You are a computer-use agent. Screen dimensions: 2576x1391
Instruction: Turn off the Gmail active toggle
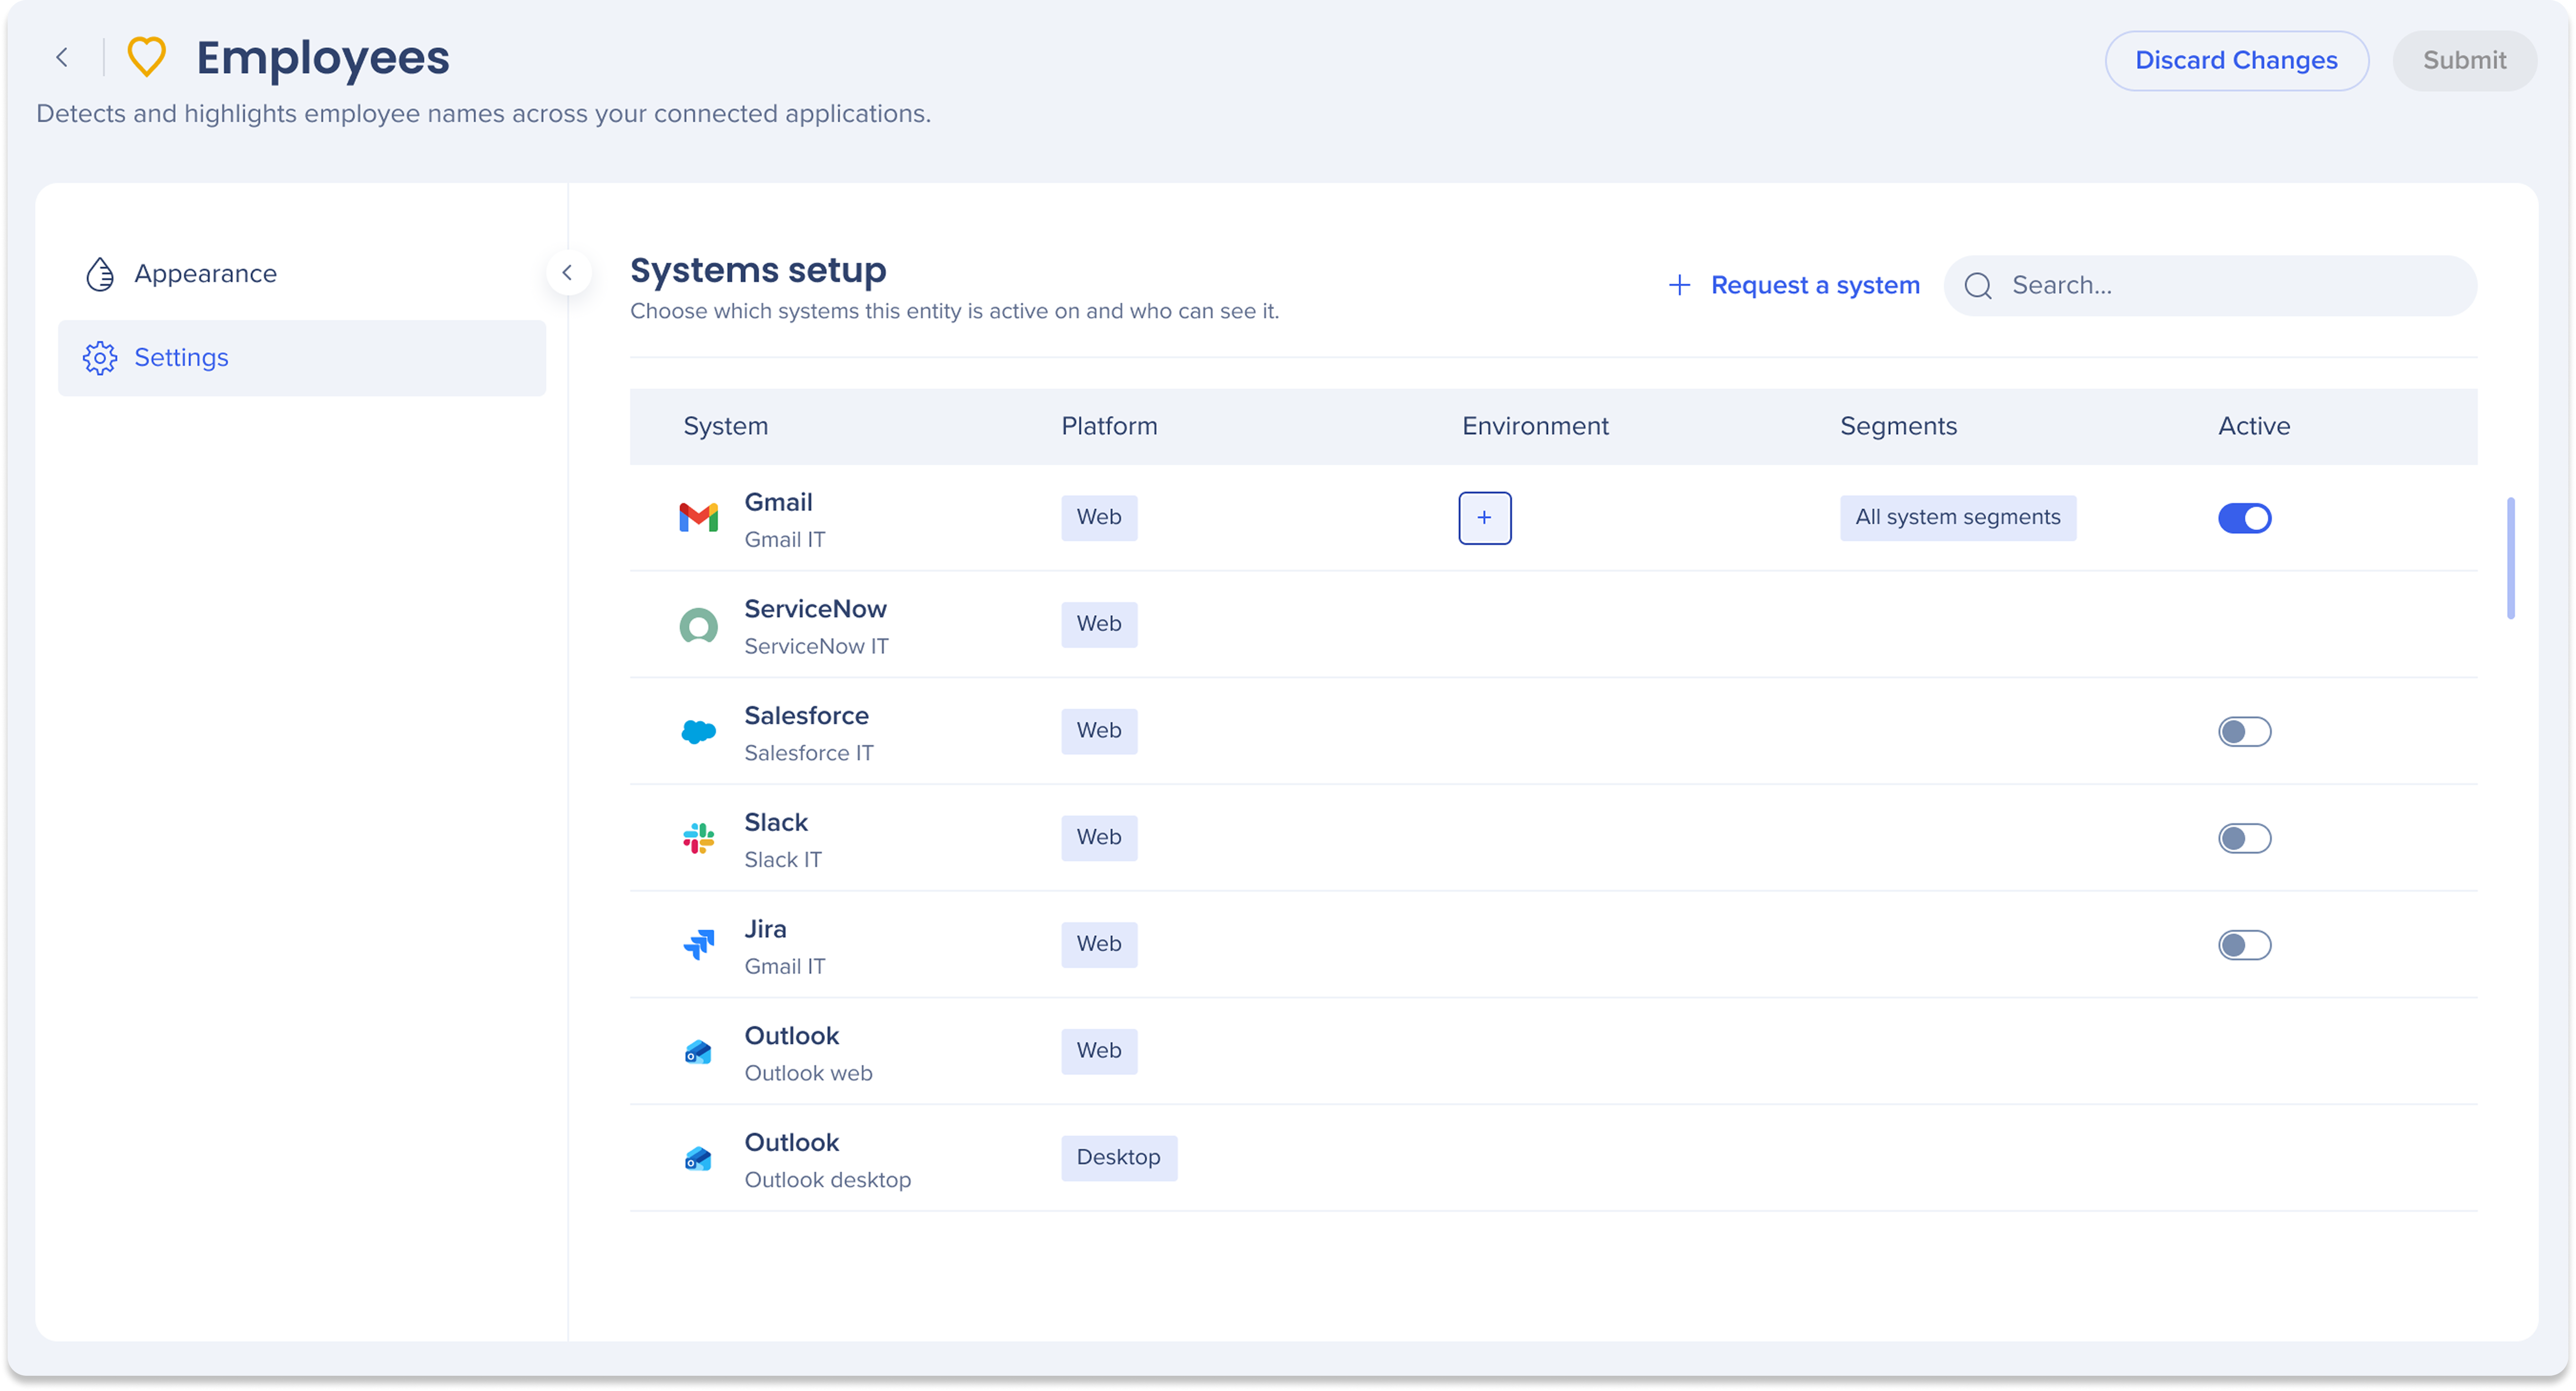[x=2245, y=519]
